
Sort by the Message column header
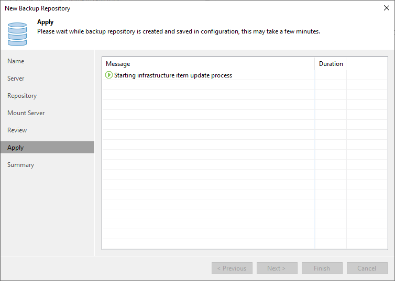click(x=209, y=64)
